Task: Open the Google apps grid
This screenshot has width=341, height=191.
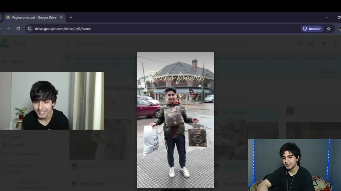Action: (335, 44)
